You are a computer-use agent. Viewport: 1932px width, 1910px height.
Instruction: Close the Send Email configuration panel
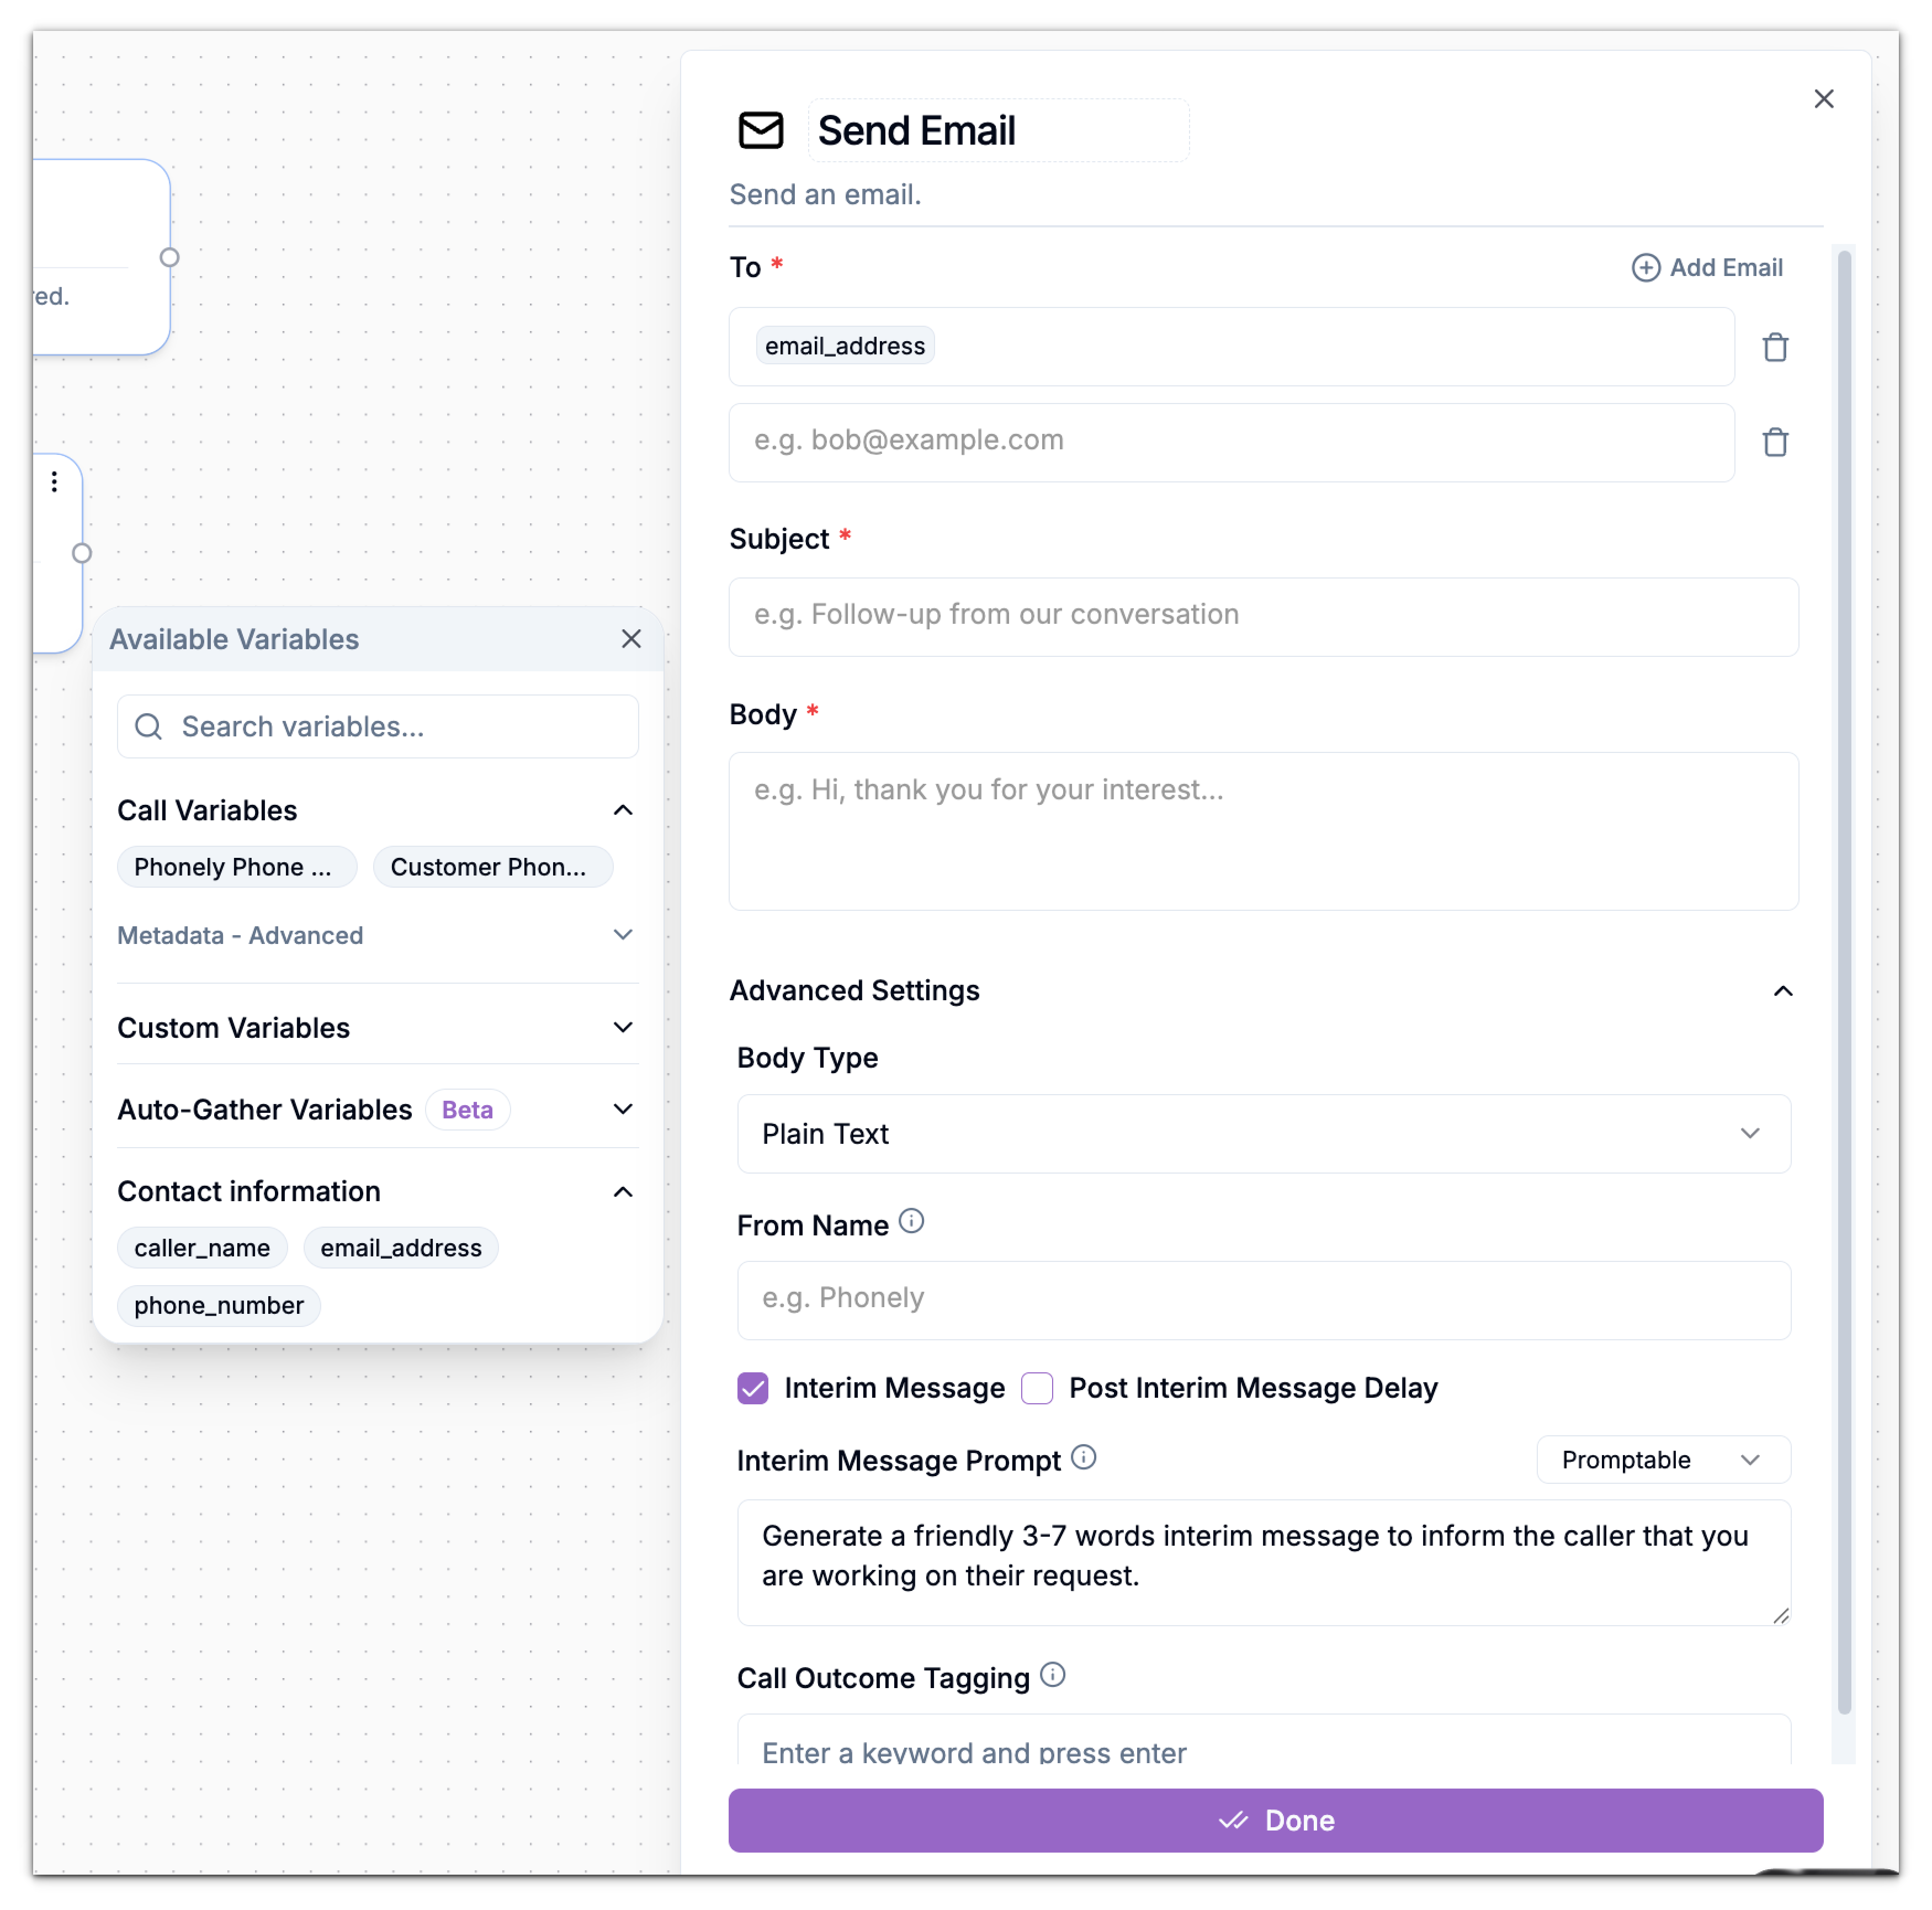click(x=1824, y=98)
